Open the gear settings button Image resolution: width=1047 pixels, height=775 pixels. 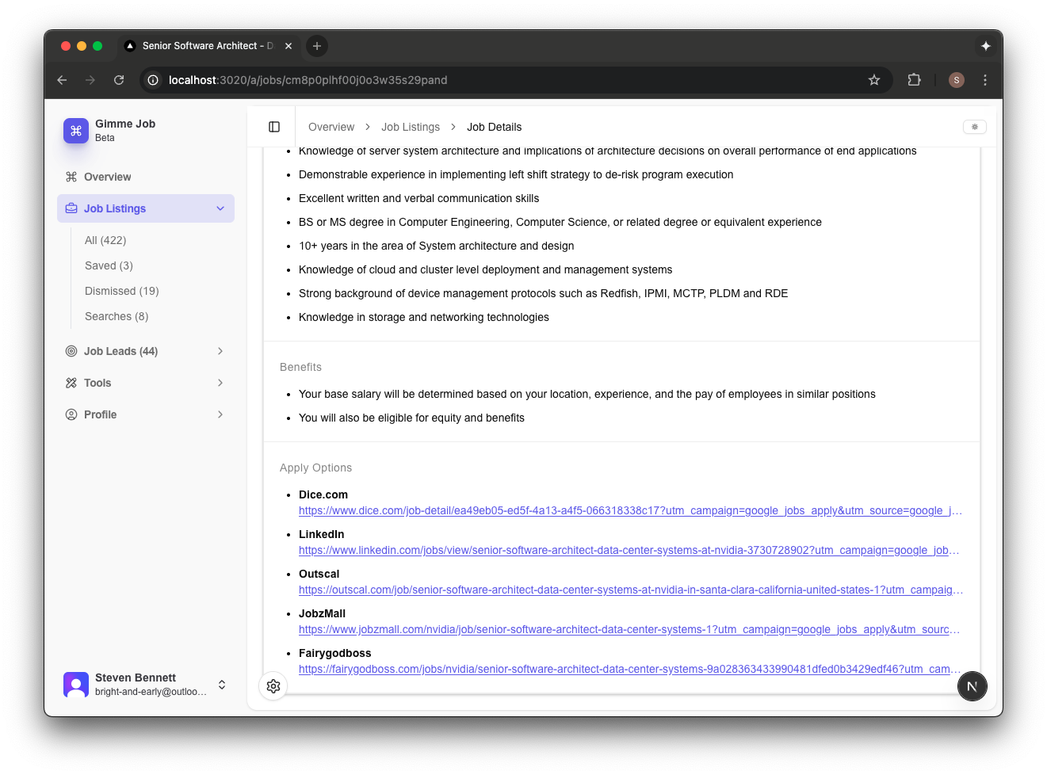pyautogui.click(x=273, y=686)
